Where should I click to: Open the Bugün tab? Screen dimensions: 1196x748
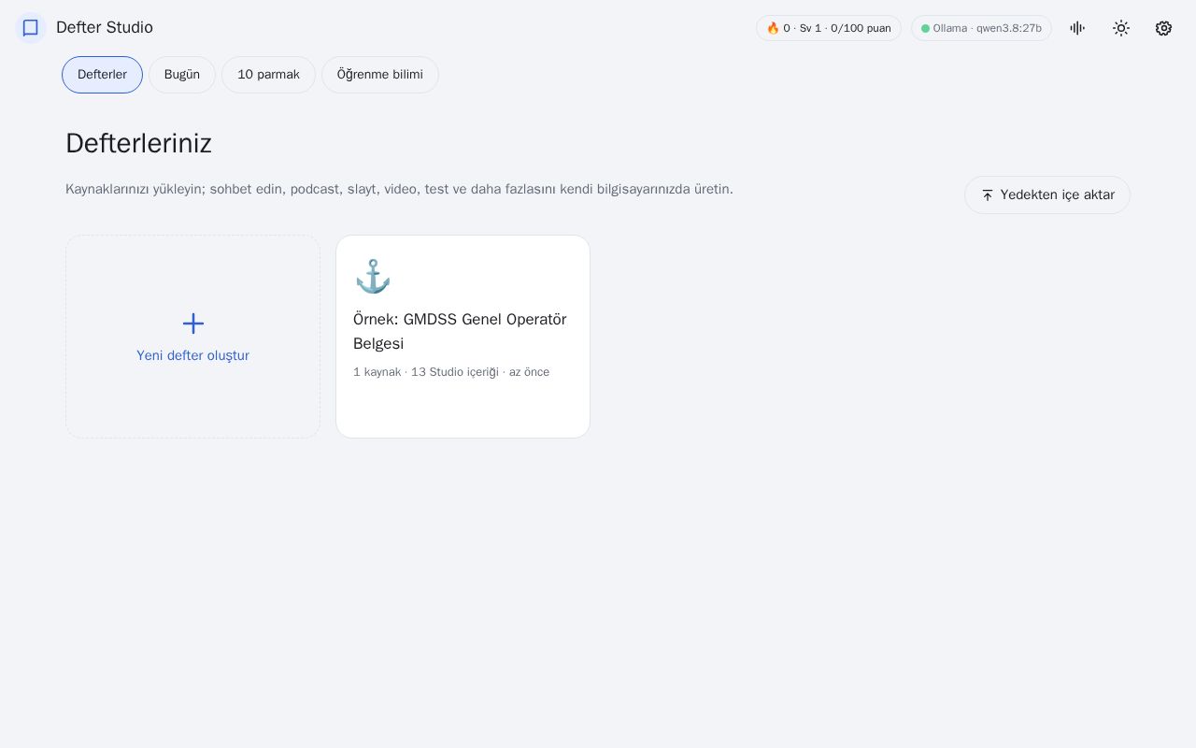182,75
